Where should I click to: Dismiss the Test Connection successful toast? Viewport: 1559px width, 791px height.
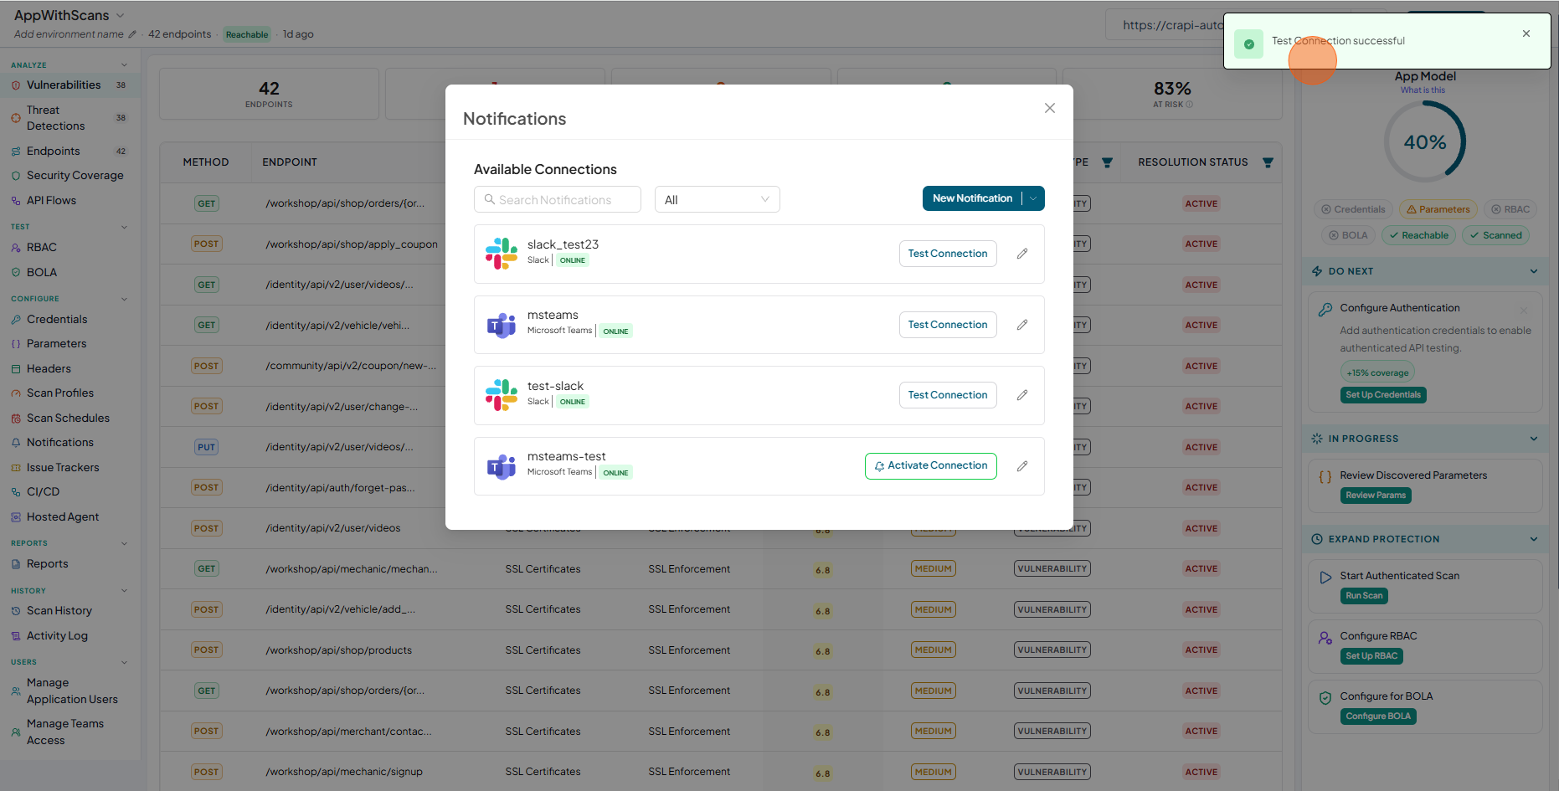(x=1526, y=33)
